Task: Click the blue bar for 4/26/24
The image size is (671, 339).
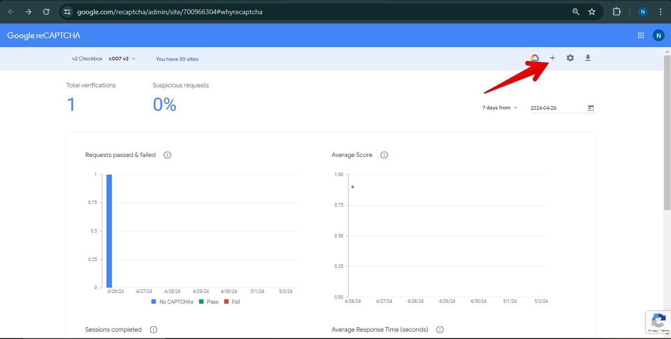Action: tap(109, 231)
